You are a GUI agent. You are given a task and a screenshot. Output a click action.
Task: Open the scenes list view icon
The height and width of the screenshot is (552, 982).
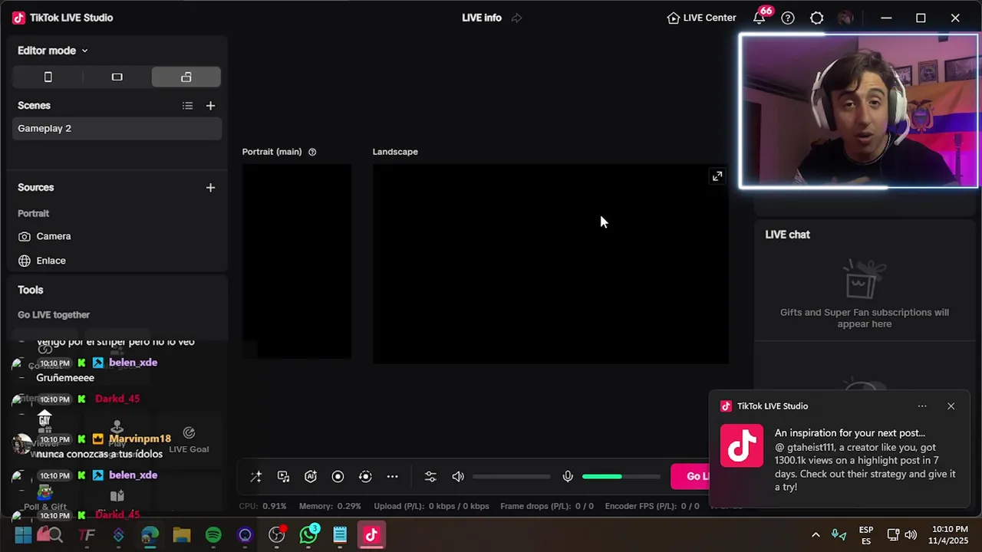tap(187, 106)
